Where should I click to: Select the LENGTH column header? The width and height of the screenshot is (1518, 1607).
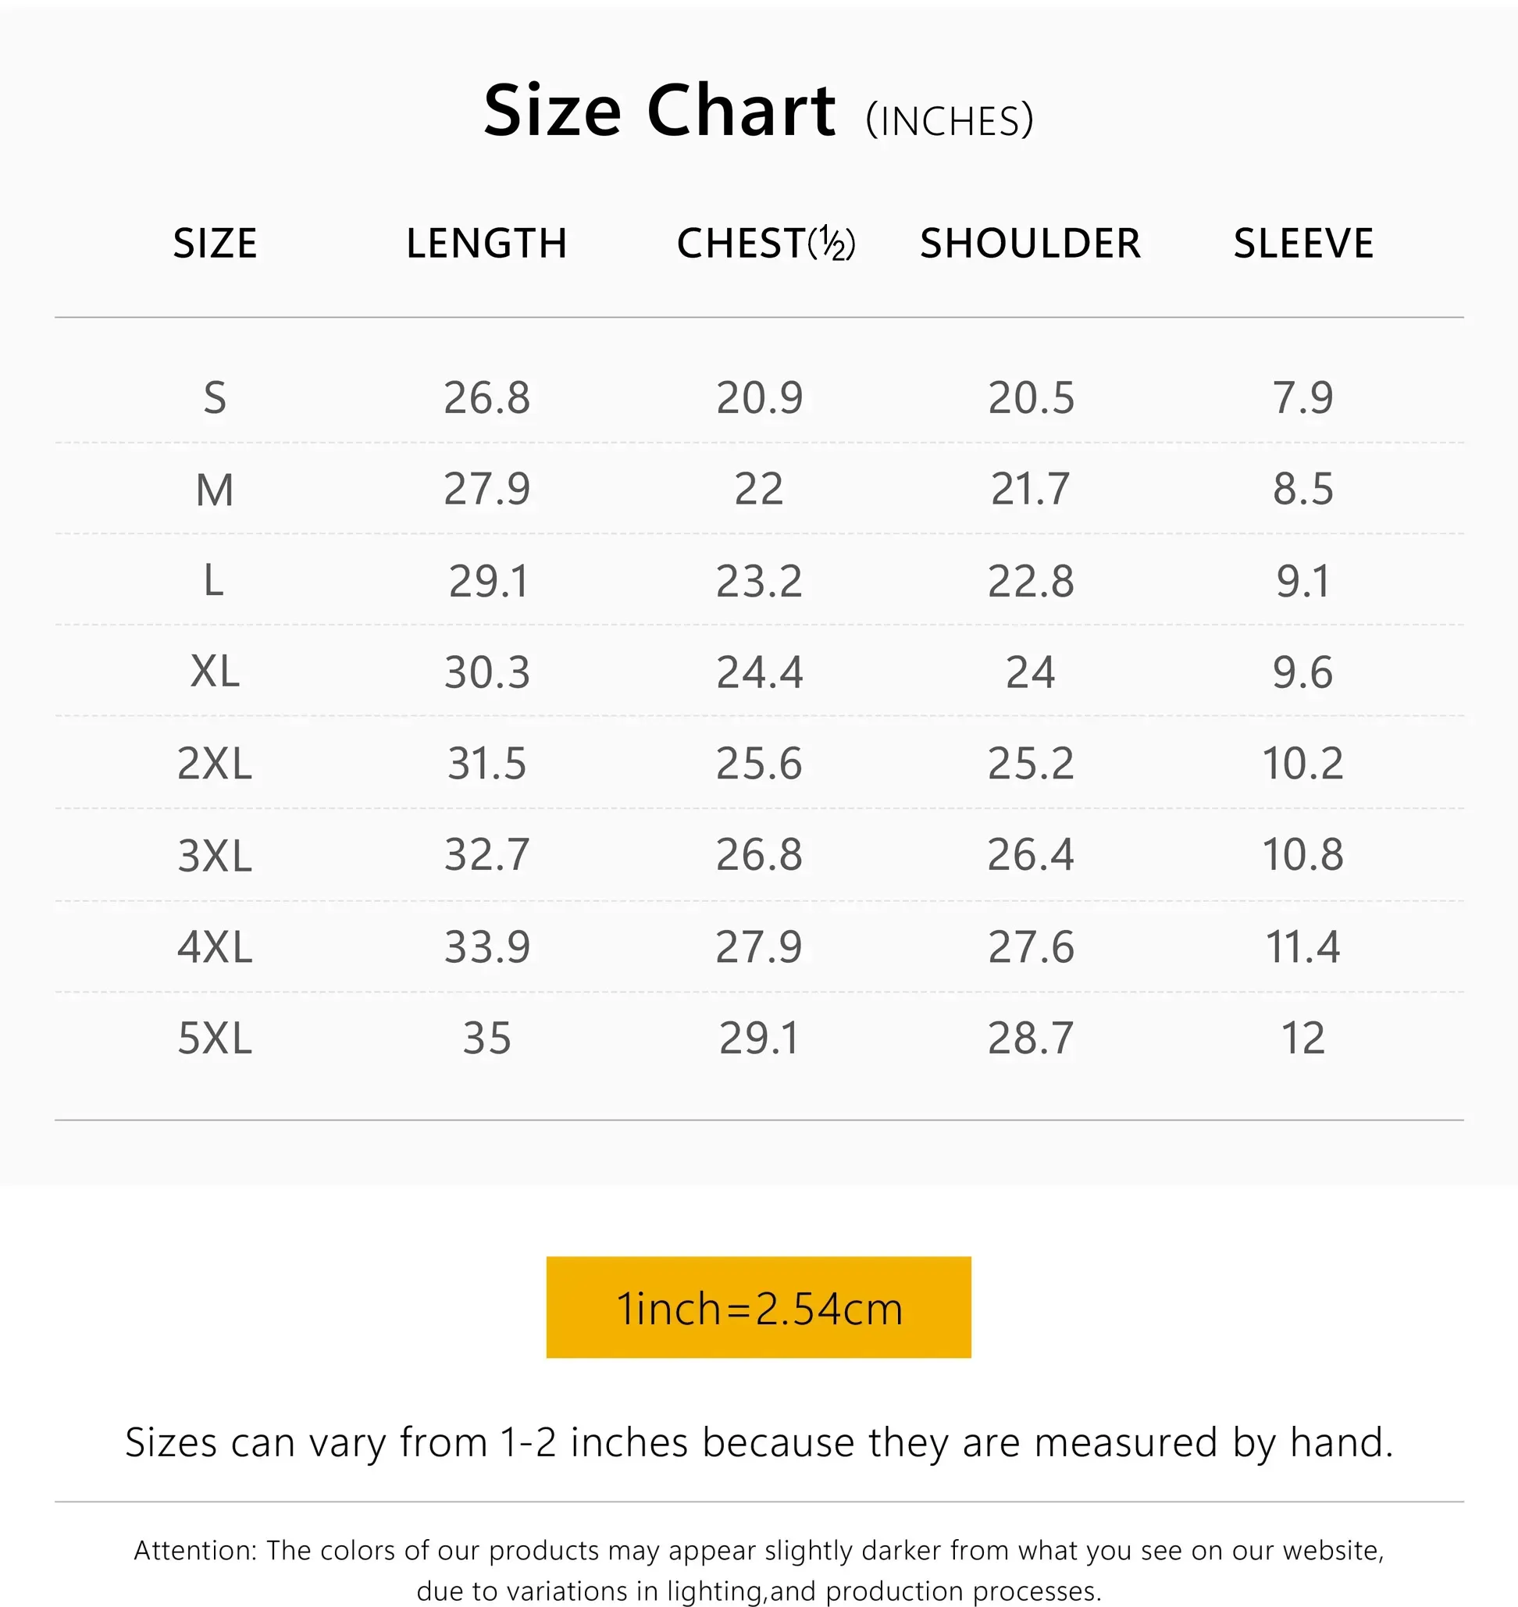click(x=486, y=243)
